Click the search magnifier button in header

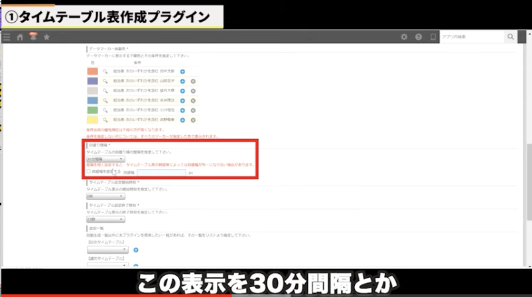click(x=510, y=37)
